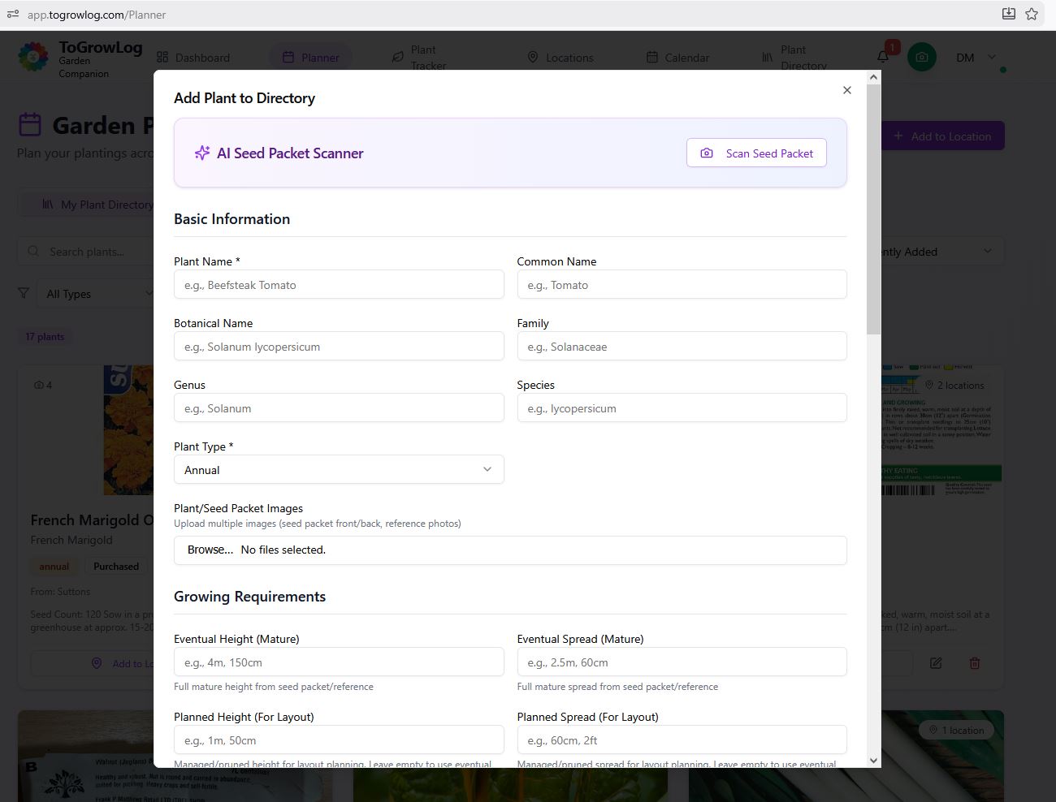Open the Recently Added sort dropdown

point(942,252)
